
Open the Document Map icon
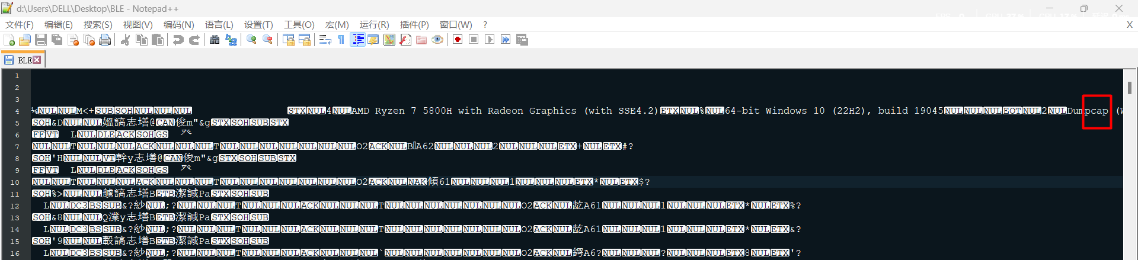[x=389, y=40]
